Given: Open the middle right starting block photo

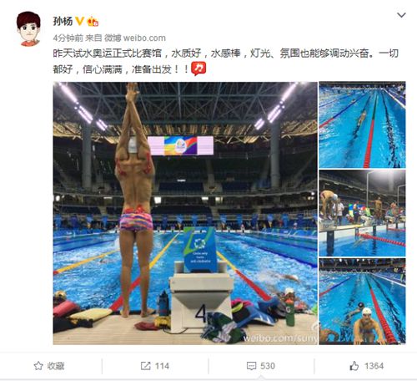Looking at the screenshot, I should click(362, 213).
